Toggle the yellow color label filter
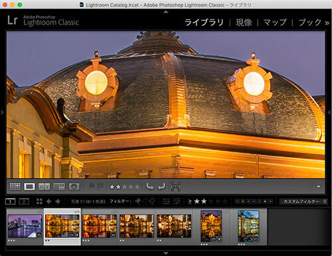 point(243,201)
